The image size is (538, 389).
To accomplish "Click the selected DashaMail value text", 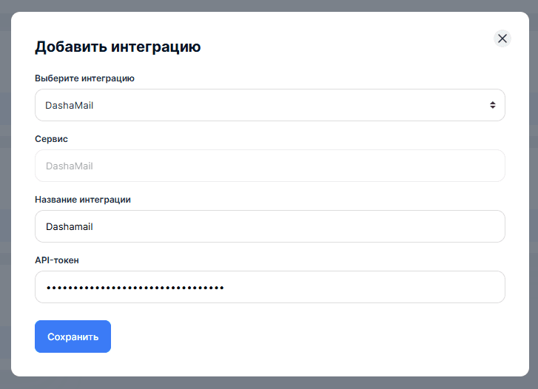I will pyautogui.click(x=70, y=105).
